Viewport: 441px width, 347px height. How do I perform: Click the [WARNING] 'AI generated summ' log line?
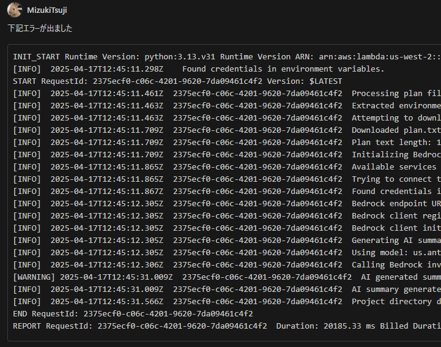[x=227, y=277]
